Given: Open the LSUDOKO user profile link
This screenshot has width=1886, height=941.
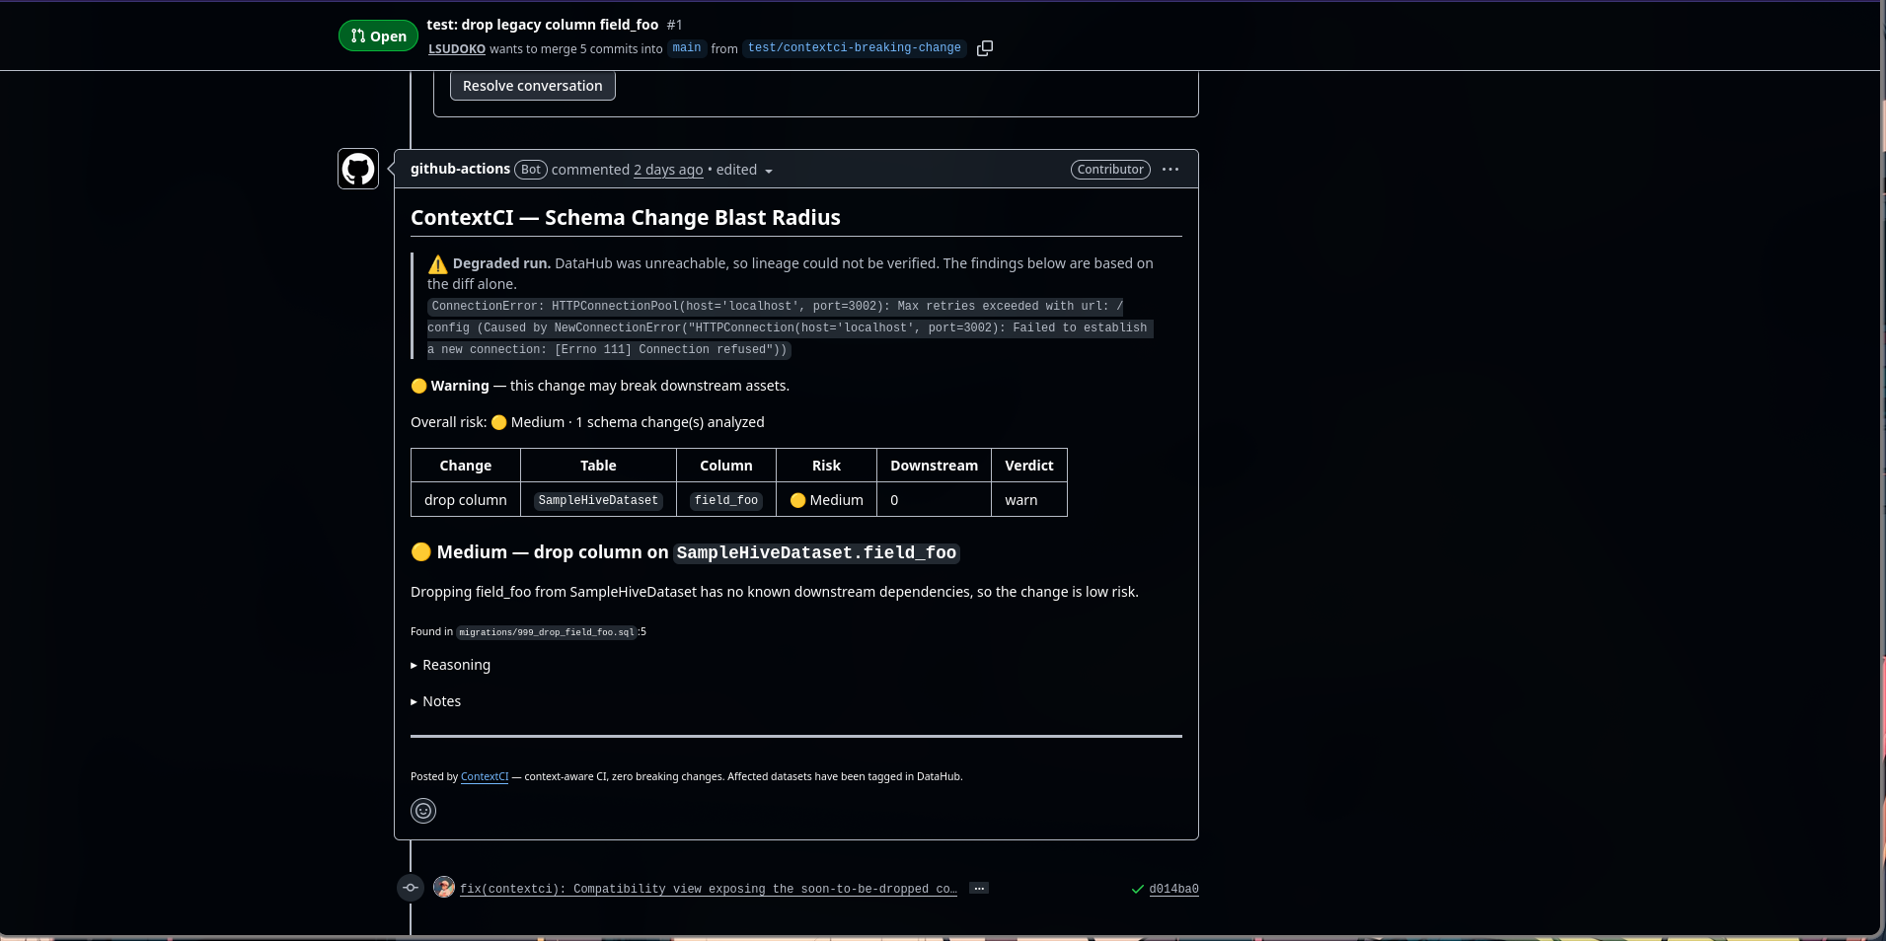Looking at the screenshot, I should point(457,48).
